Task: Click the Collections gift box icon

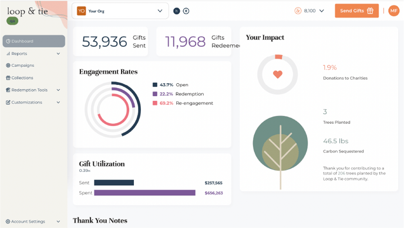Action: tap(8, 77)
